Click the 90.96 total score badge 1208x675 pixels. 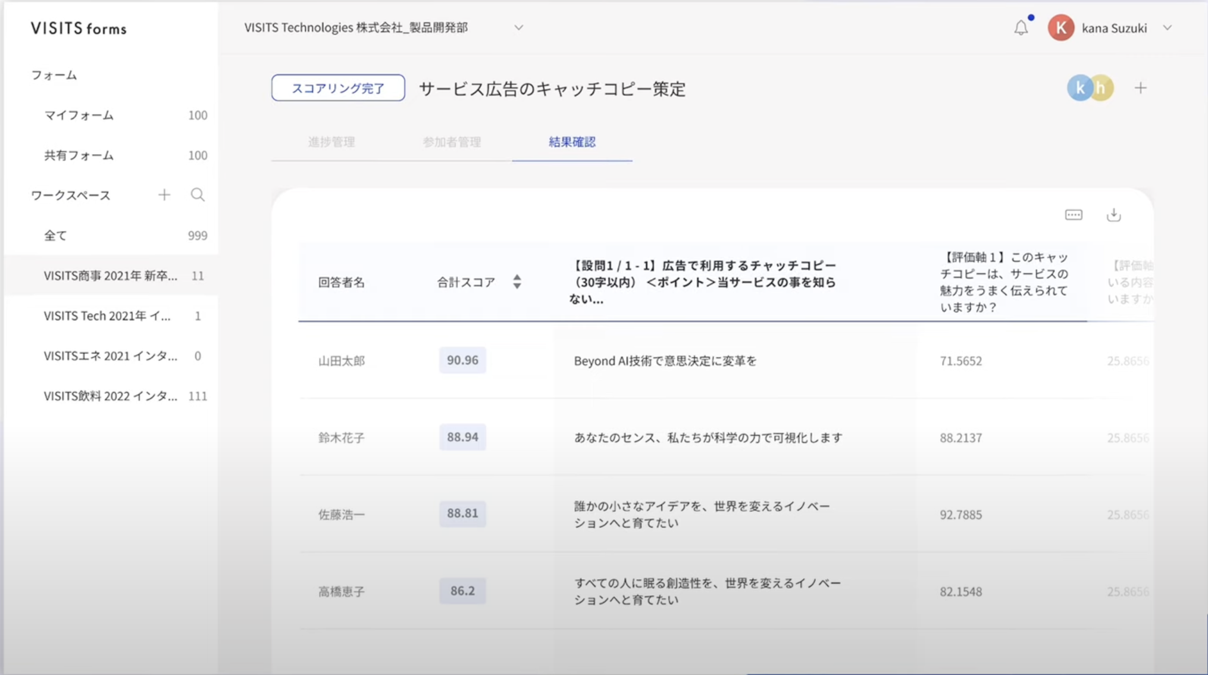462,360
